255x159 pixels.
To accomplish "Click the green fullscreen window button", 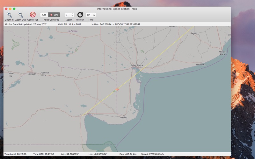I will click(14, 9).
